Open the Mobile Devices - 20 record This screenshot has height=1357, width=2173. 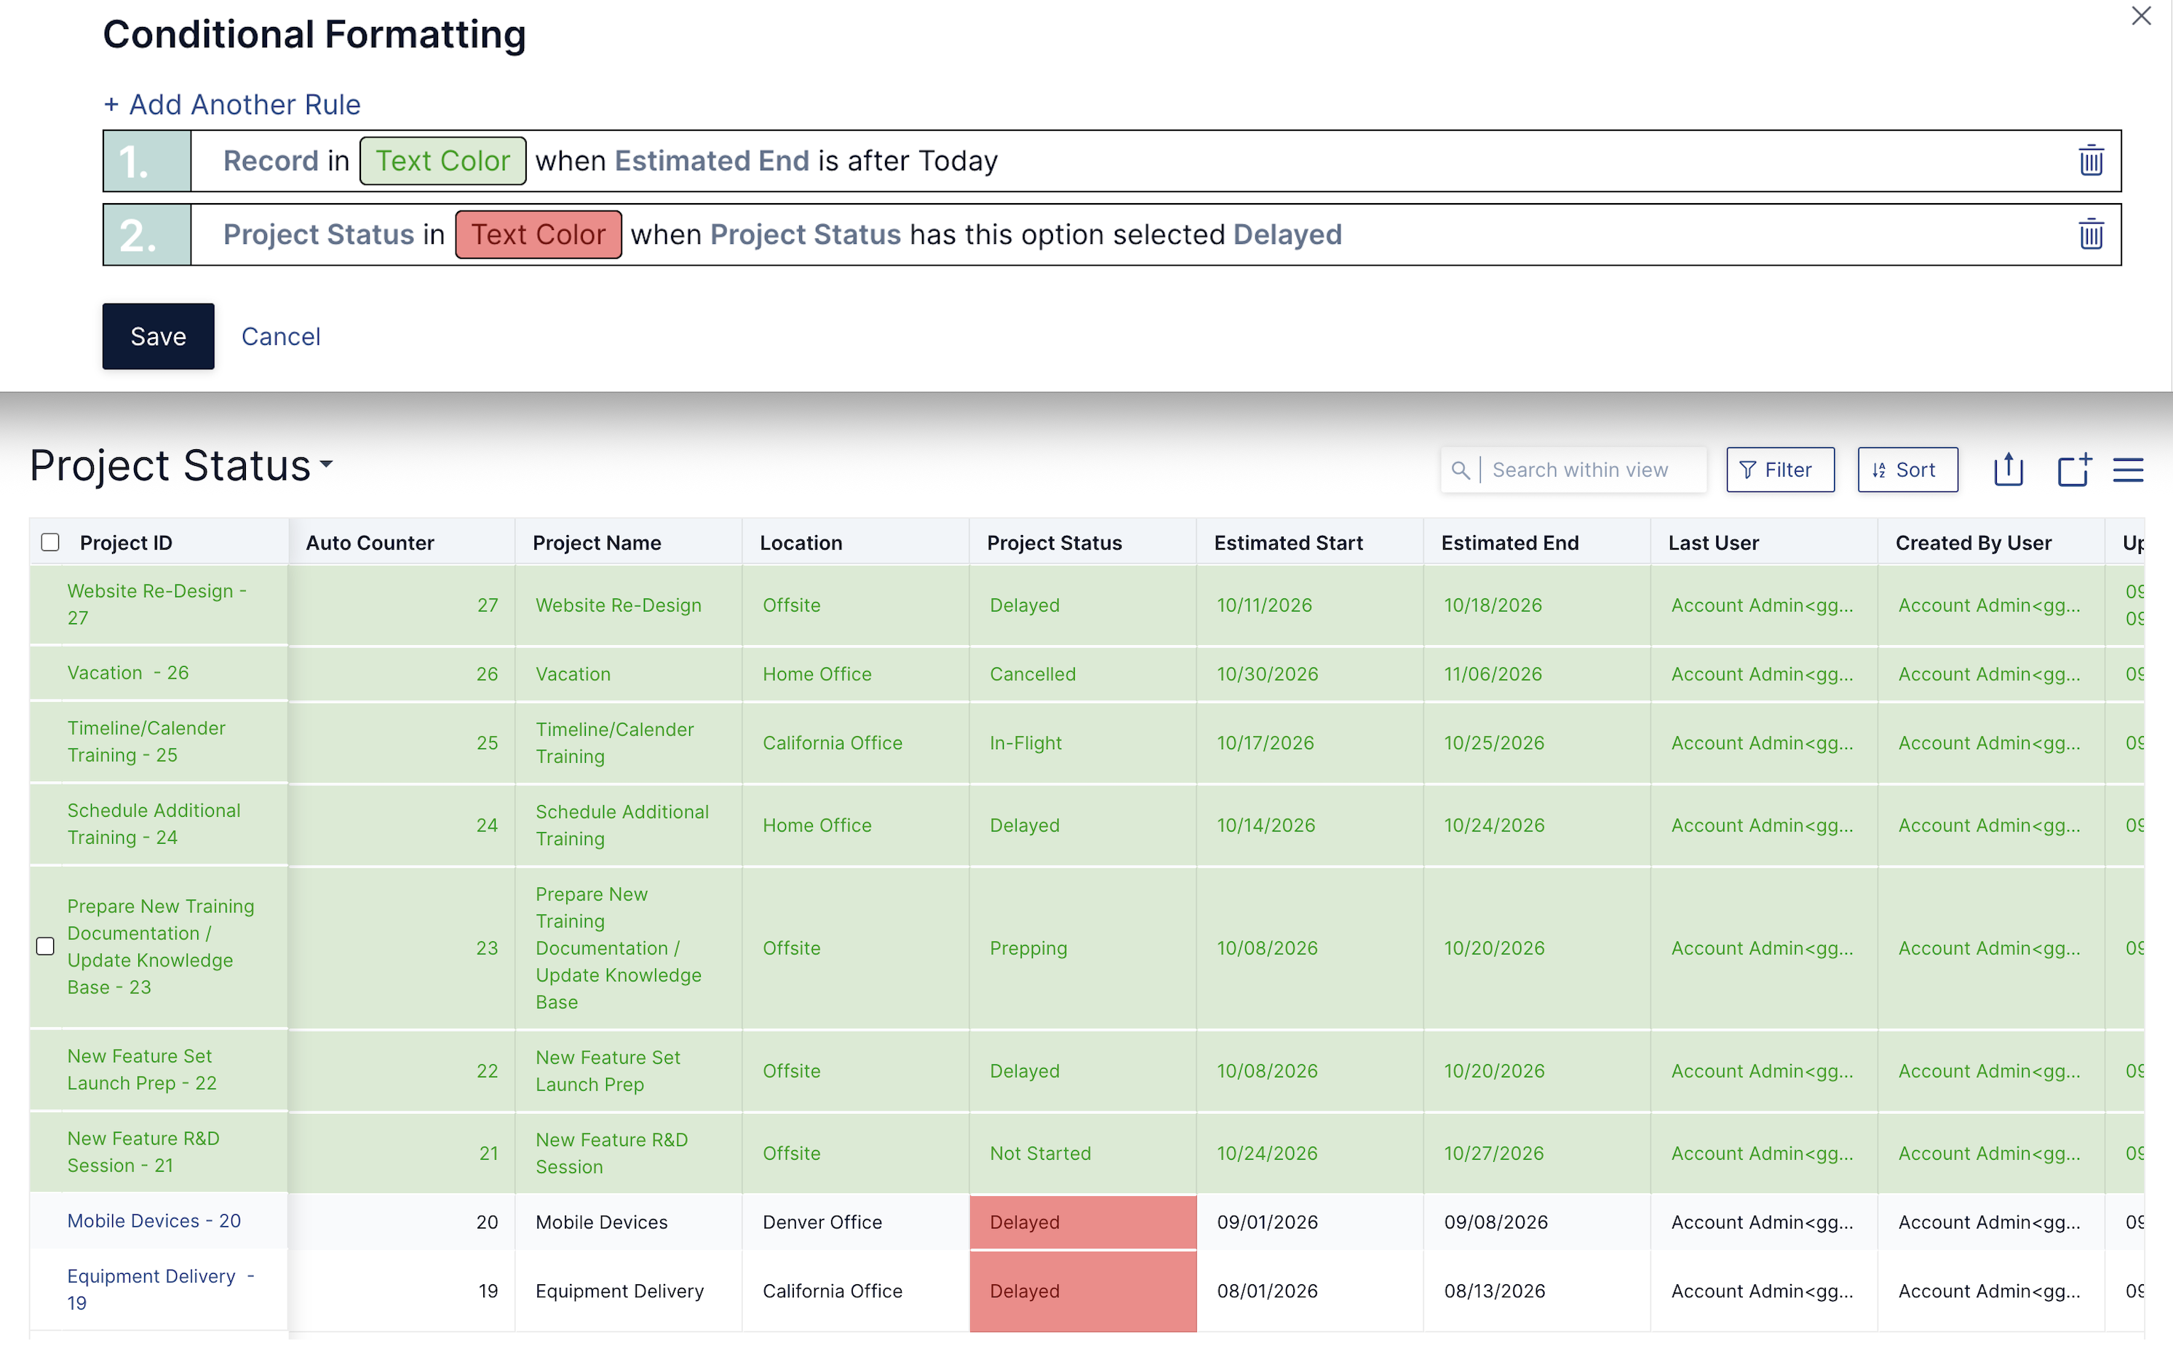pyautogui.click(x=154, y=1221)
